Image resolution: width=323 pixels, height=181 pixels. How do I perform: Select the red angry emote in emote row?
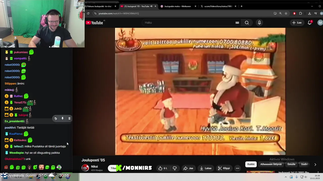[6, 167]
